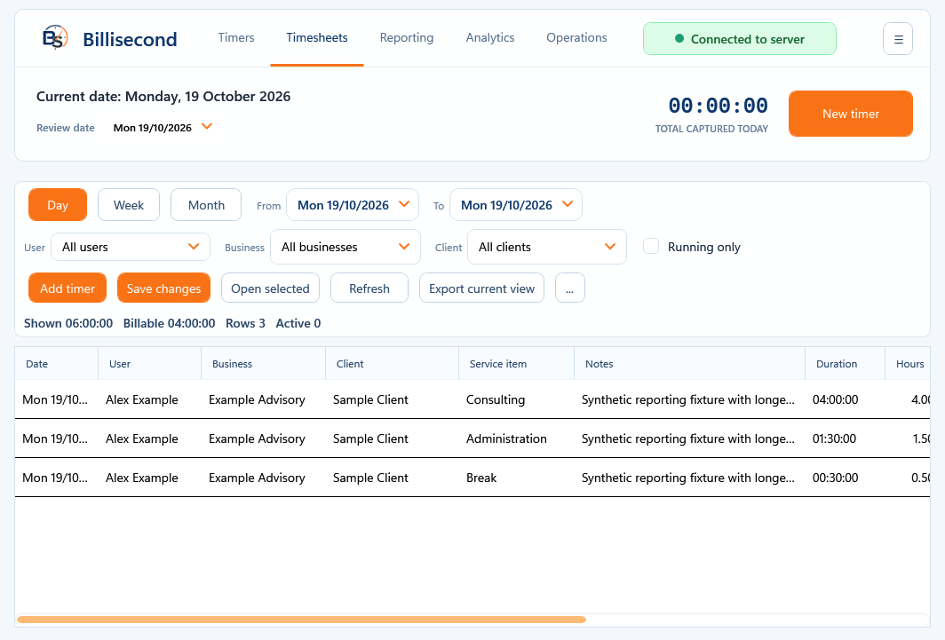Select the Consulting service item cell
Viewport: 945px width, 640px height.
[516, 399]
